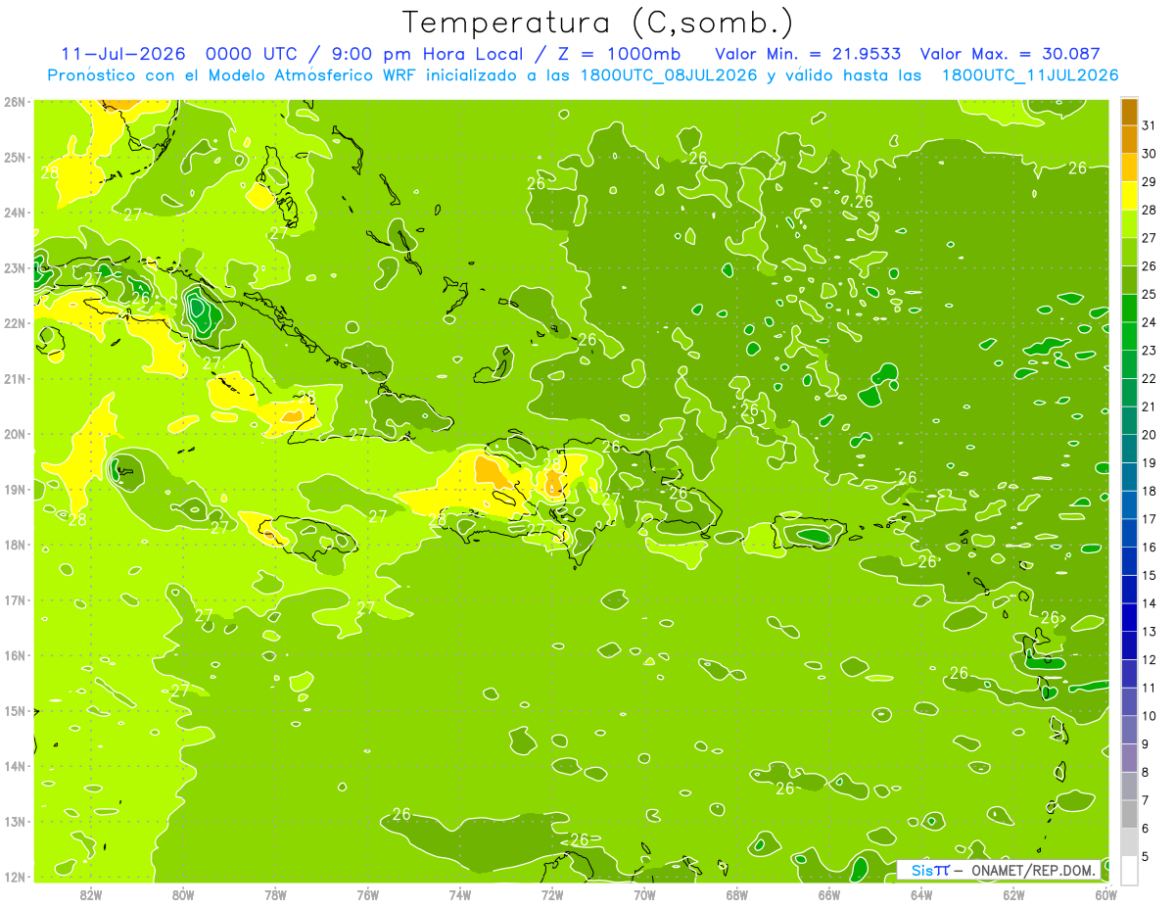This screenshot has width=1175, height=908.
Task: Pick the purple legend band between 8 and 9
Action: coord(1130,758)
